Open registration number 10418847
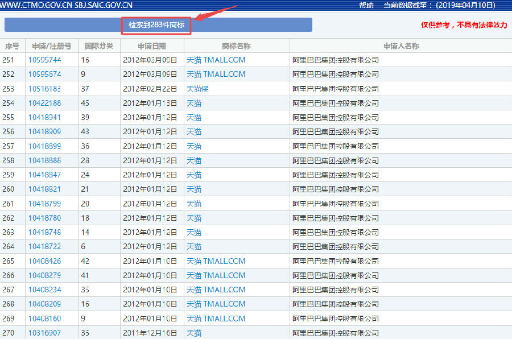512x339 pixels. (x=45, y=175)
